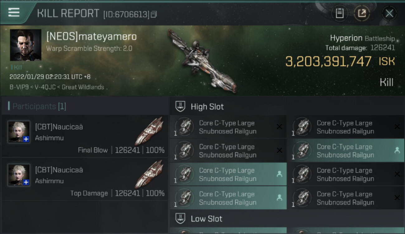The image size is (405, 234).
Task: Open Final Blow Naucicaä portrait
Action: 19,132
